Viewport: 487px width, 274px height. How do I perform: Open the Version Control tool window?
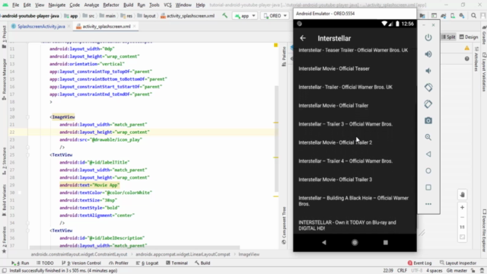pyautogui.click(x=81, y=263)
